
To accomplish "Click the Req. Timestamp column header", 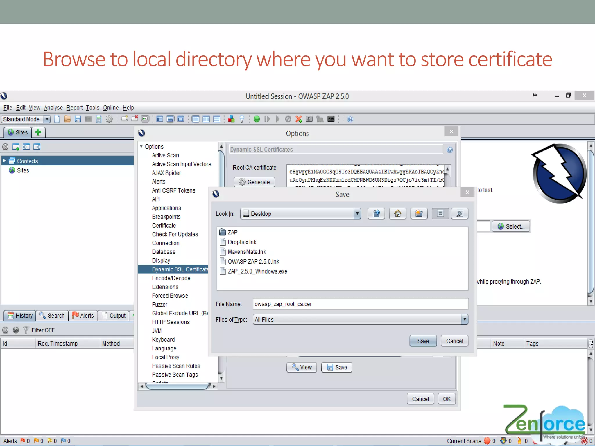I will (x=67, y=344).
